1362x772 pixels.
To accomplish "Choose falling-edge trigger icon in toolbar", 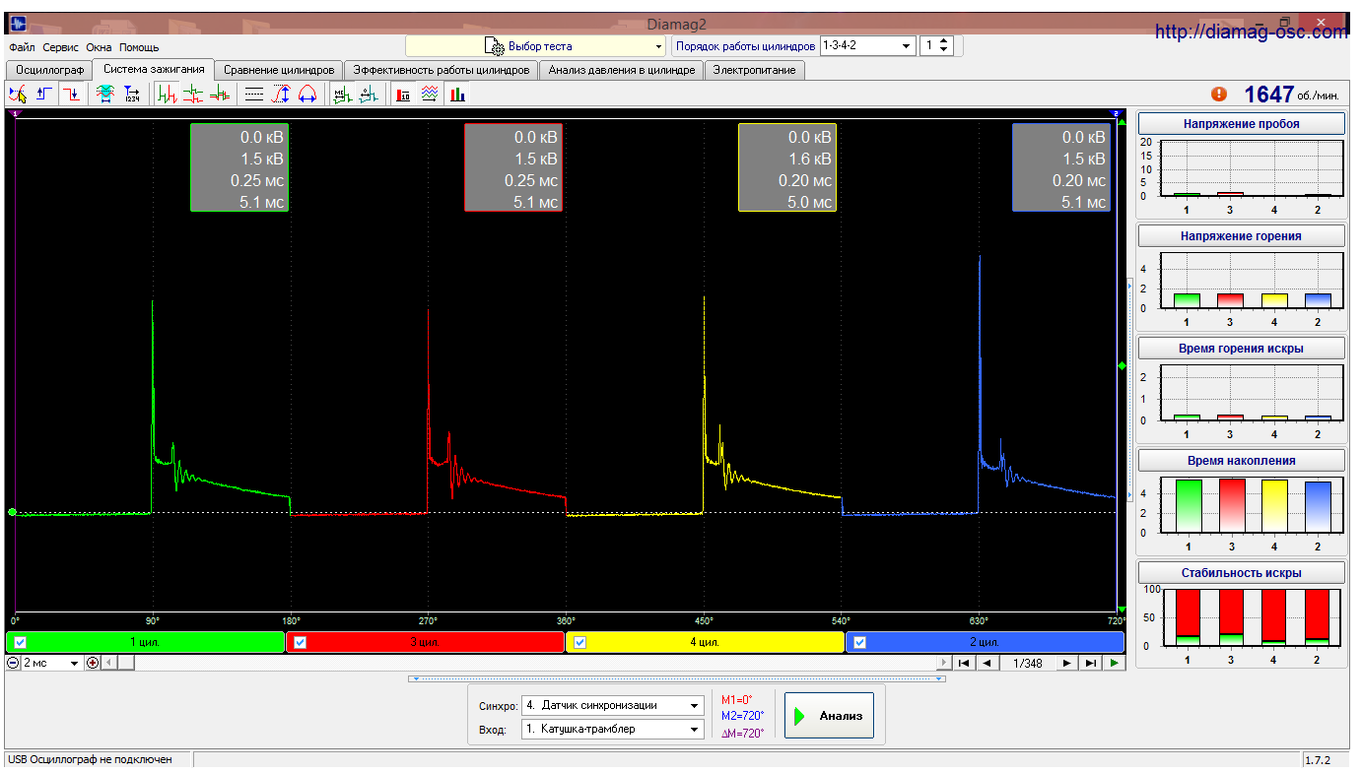I will 72,95.
